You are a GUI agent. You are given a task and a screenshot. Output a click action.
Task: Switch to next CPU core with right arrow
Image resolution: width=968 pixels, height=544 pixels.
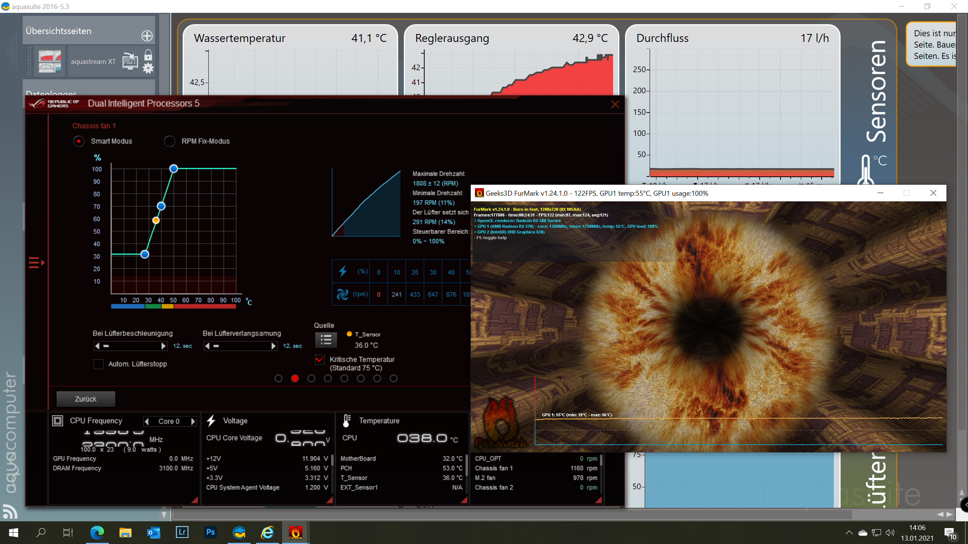pos(193,421)
